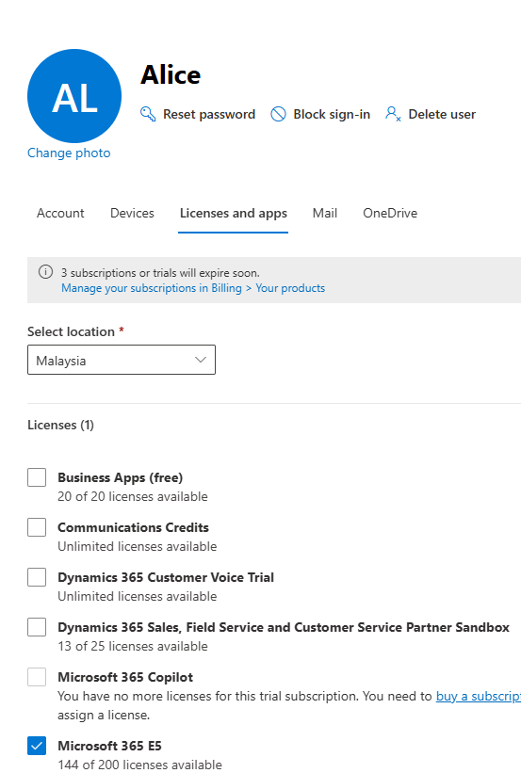Open the Select location Malaysia dropdown
521x773 pixels.
122,360
